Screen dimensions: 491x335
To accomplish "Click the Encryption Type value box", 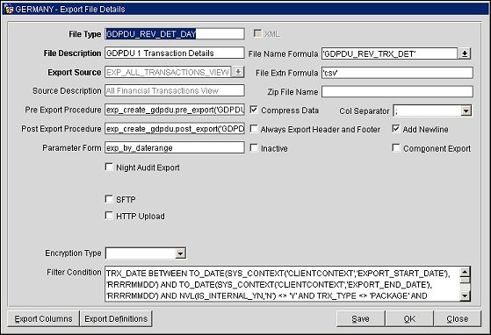I will click(x=141, y=253).
